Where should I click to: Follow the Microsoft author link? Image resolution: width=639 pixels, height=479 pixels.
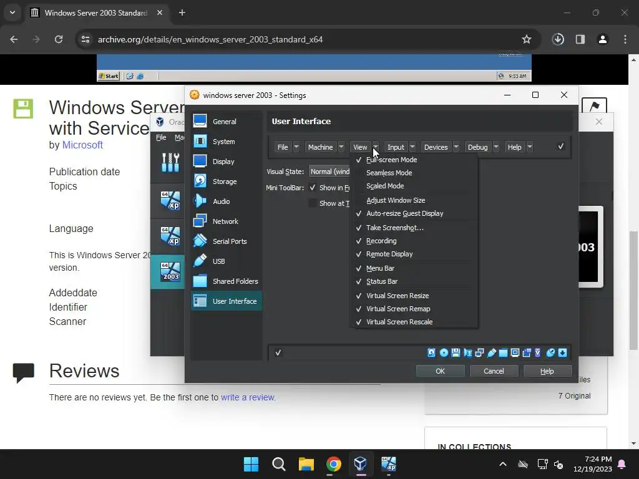click(x=82, y=145)
